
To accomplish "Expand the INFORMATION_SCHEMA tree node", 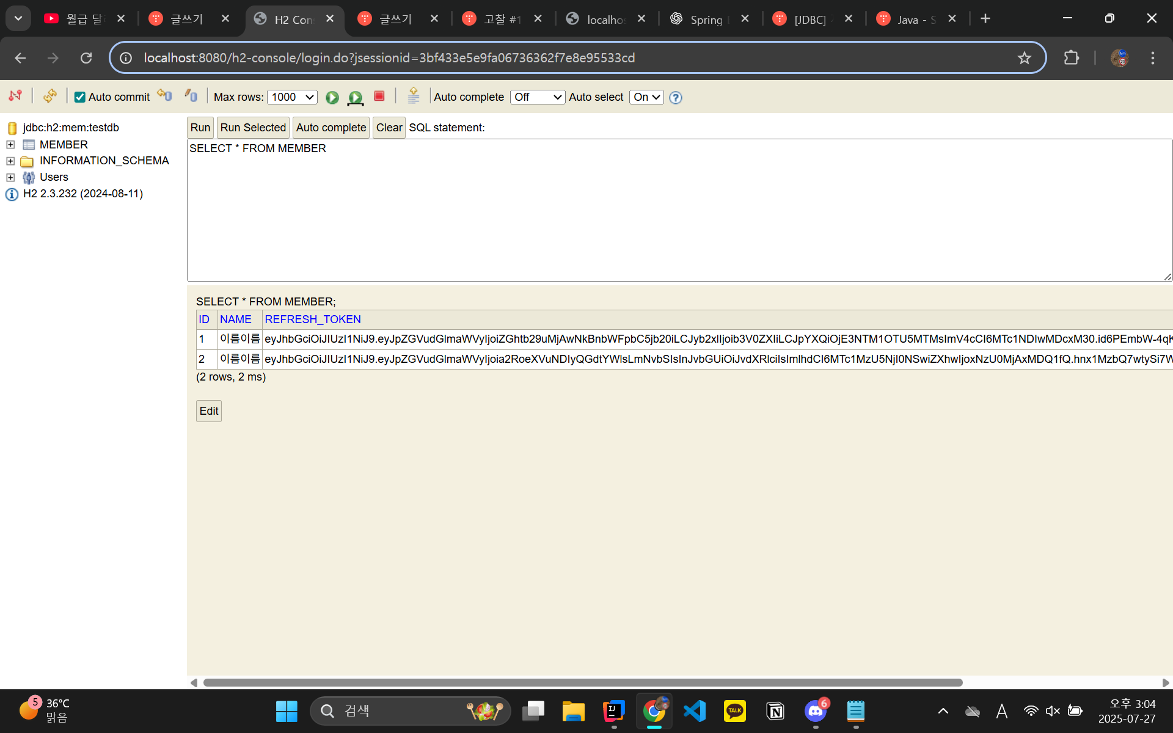I will [10, 161].
